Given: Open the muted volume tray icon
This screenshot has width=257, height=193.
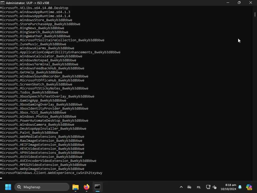Looking at the screenshot, I should 215,187.
